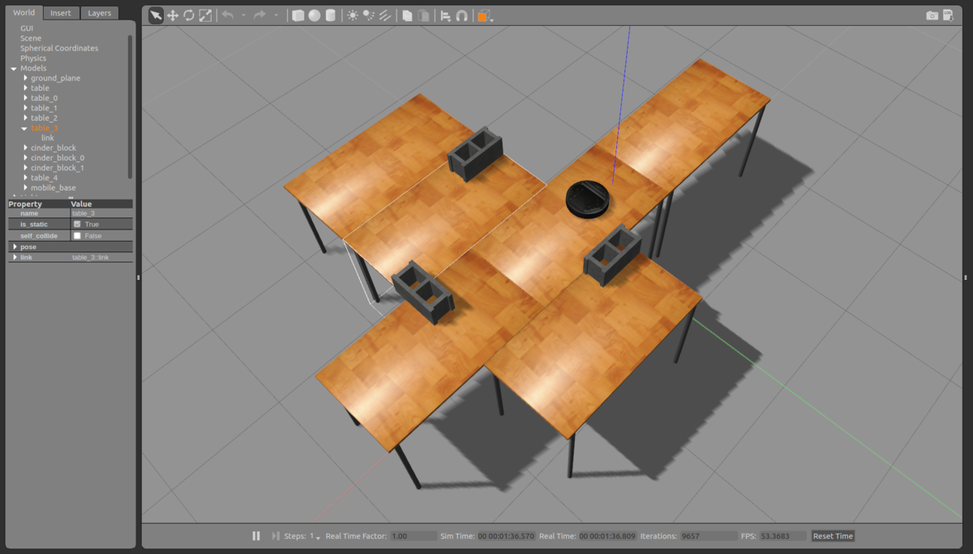The width and height of the screenshot is (973, 554).
Task: Click the Real Time Factor value field
Action: point(413,536)
